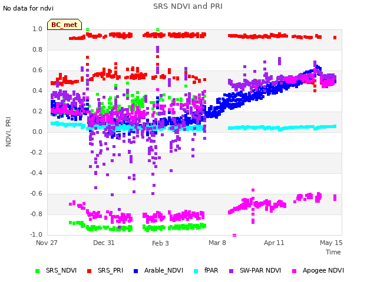Image resolution: width=377 pixels, height=282 pixels.
Task: Click the Time x-axis label
Action: (x=333, y=252)
